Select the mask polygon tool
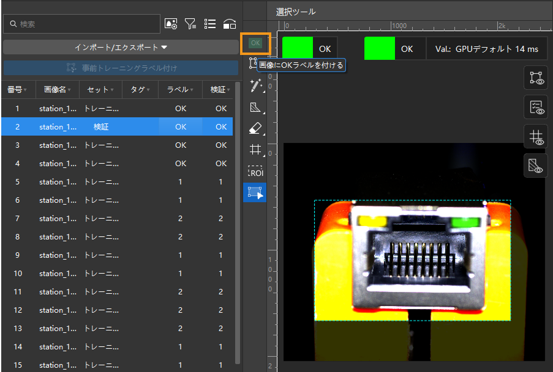The image size is (553, 372). (255, 108)
